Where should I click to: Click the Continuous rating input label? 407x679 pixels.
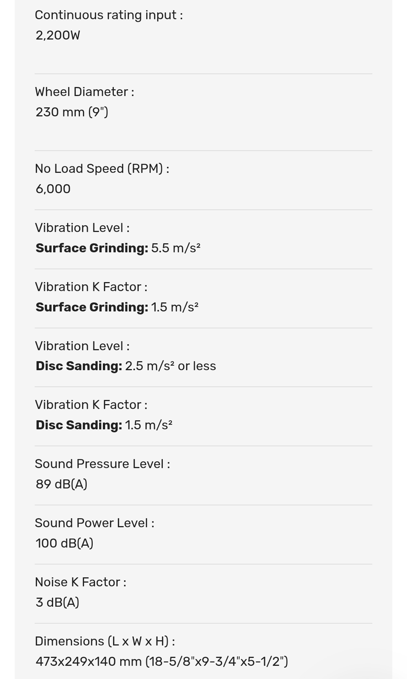click(109, 15)
